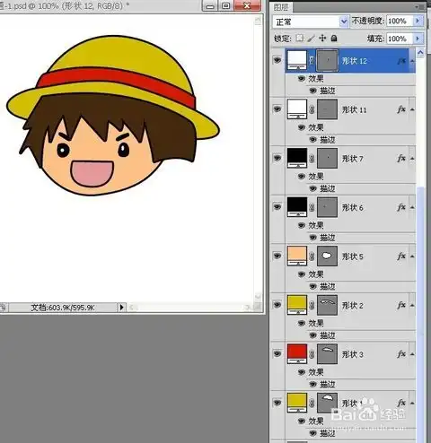Open the 正常 blend mode dropdown
This screenshot has width=431, height=443.
pos(344,22)
